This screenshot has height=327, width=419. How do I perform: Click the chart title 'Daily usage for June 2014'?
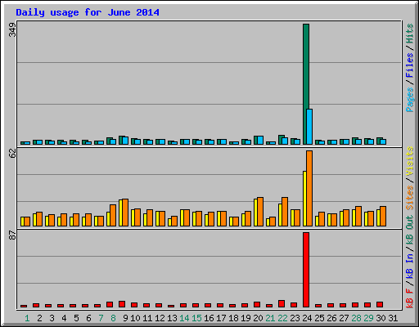pos(88,12)
